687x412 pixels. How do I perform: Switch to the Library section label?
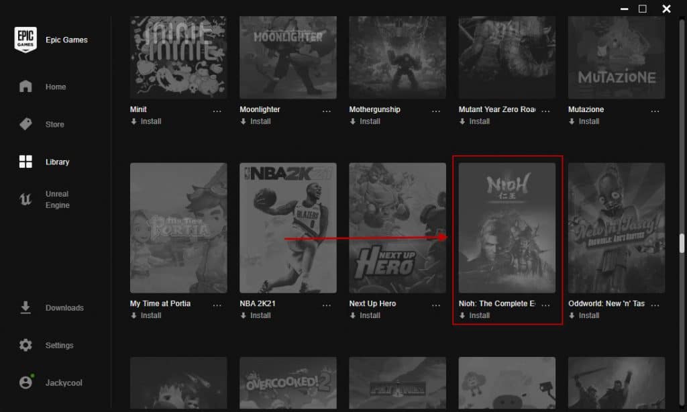[58, 162]
